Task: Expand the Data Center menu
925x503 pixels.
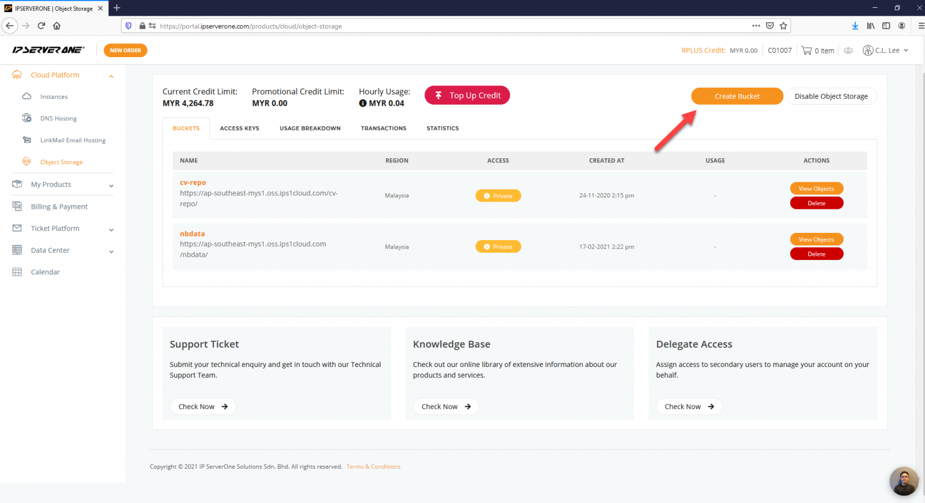Action: pos(111,251)
